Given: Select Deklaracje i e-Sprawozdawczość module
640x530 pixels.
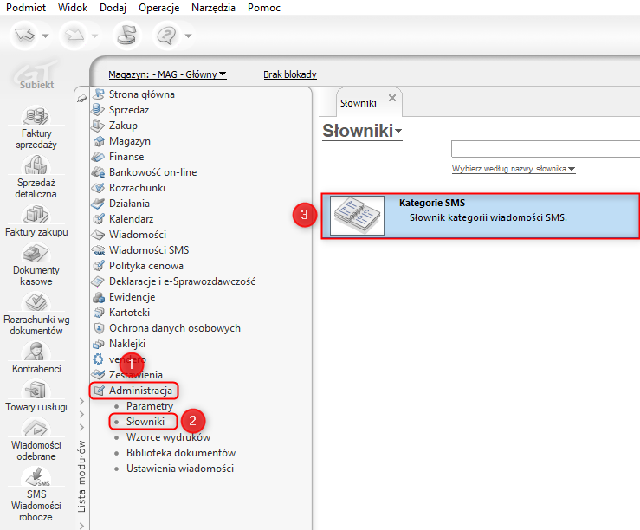Looking at the screenshot, I should (182, 281).
